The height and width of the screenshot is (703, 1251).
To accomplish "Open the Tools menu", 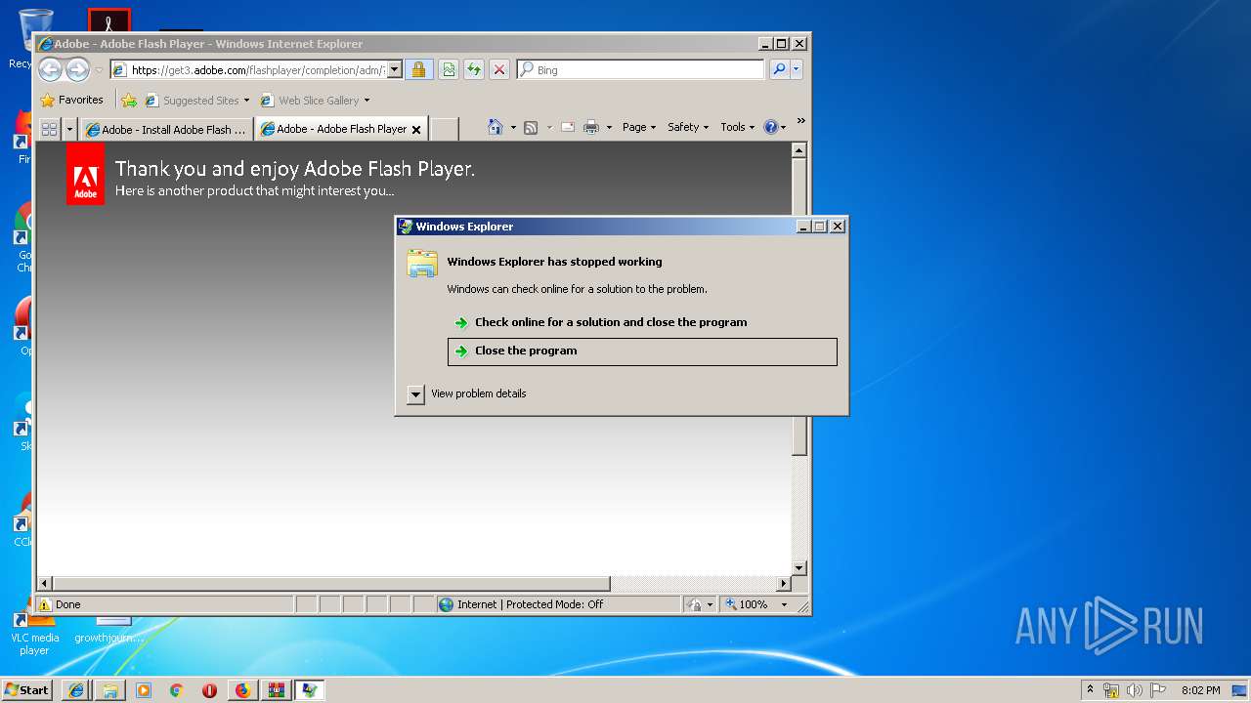I will (x=738, y=127).
